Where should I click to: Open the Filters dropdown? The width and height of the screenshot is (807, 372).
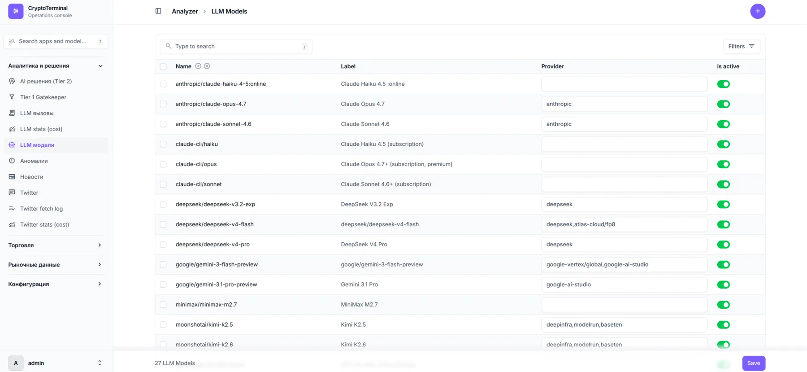click(x=741, y=46)
